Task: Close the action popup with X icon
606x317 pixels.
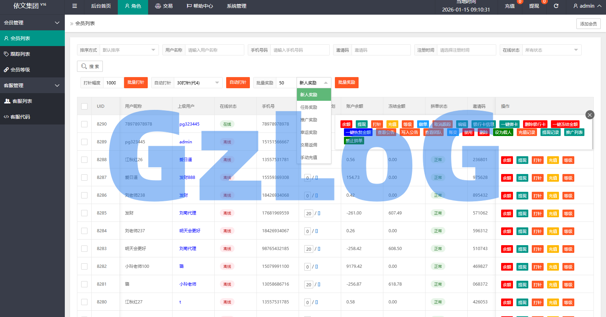Action: pyautogui.click(x=590, y=115)
